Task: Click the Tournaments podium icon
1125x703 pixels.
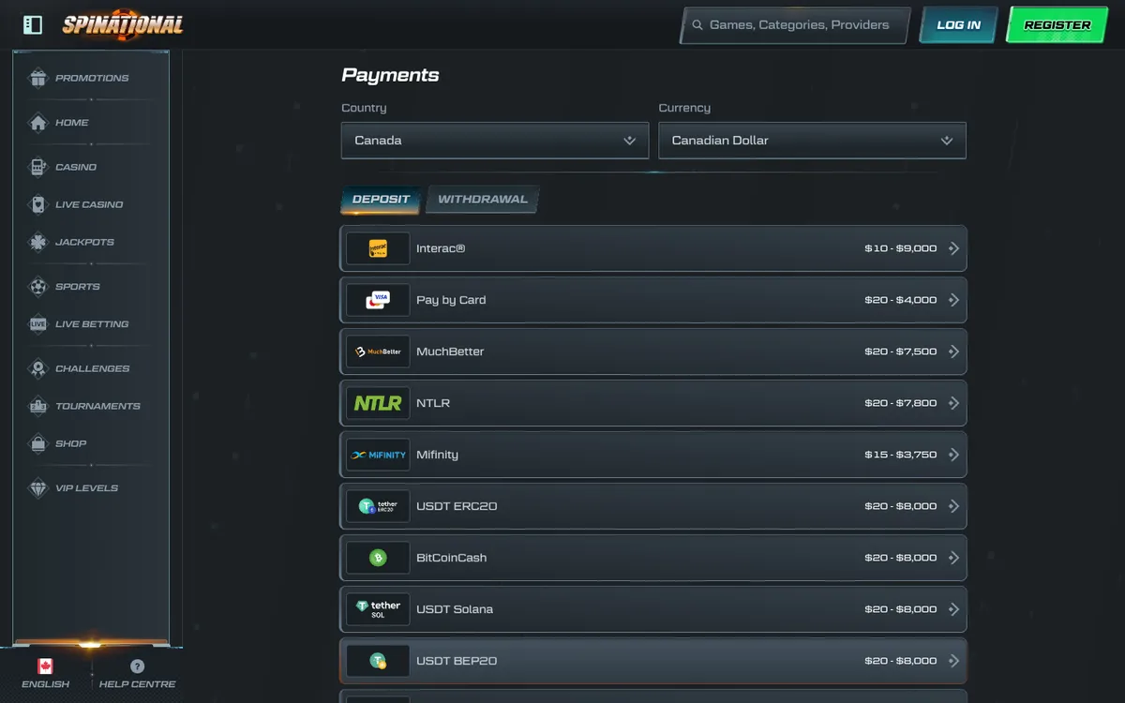Action: click(37, 406)
